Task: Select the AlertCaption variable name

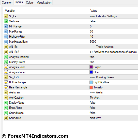Action: pyautogui.click(x=16, y=98)
